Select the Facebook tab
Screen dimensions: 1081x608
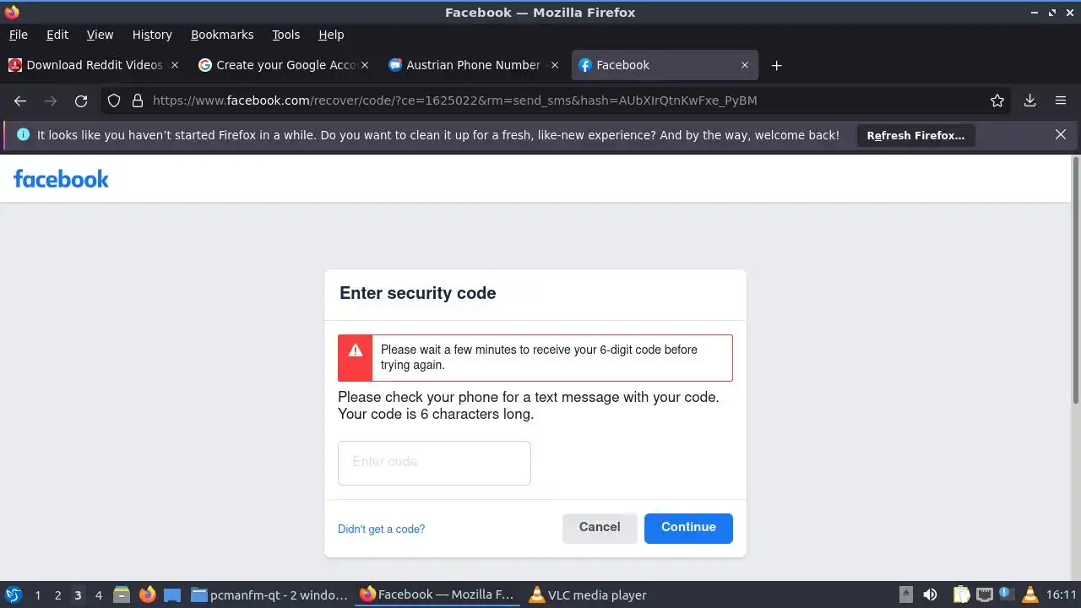point(665,65)
